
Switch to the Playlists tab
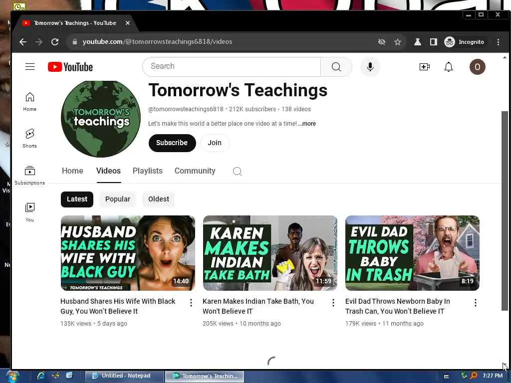pyautogui.click(x=148, y=171)
